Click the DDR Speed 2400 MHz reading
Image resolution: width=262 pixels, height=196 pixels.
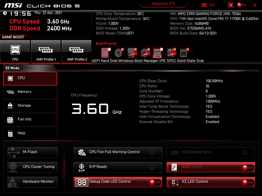[x=41, y=28]
